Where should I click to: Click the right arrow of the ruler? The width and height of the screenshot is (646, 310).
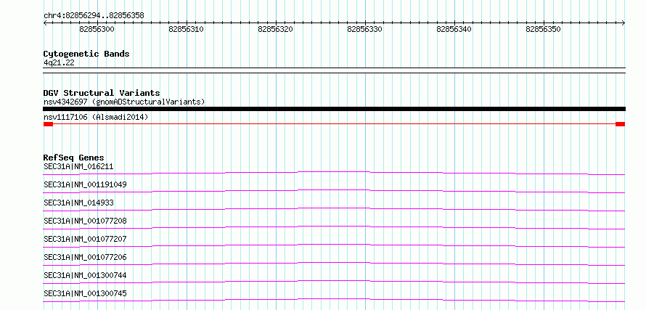pyautogui.click(x=623, y=23)
